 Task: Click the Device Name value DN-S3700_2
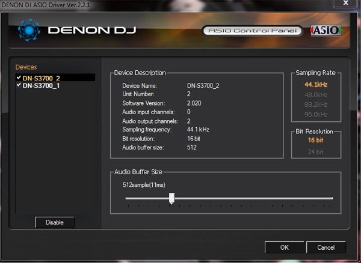point(203,86)
